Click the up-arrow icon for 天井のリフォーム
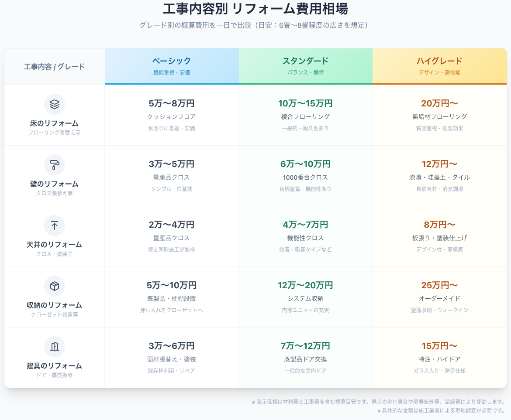This screenshot has width=511, height=420. tap(55, 225)
